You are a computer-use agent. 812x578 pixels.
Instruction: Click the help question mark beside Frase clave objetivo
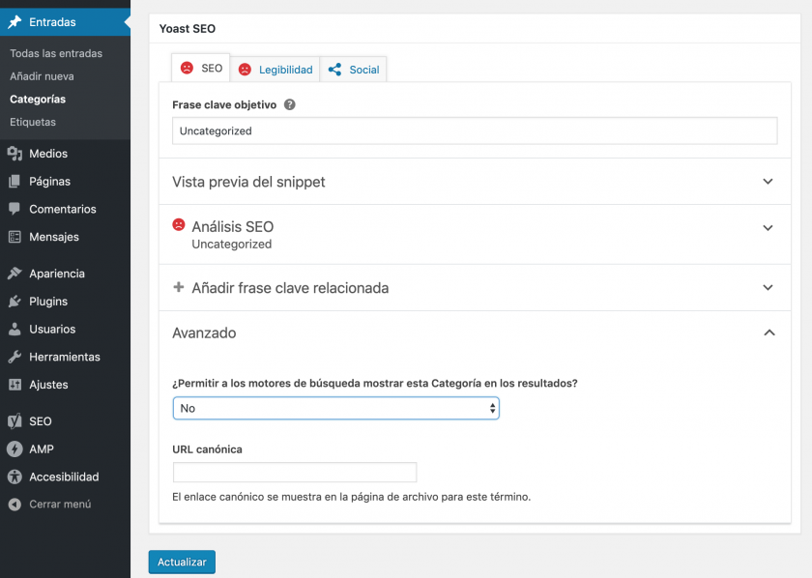coord(290,104)
